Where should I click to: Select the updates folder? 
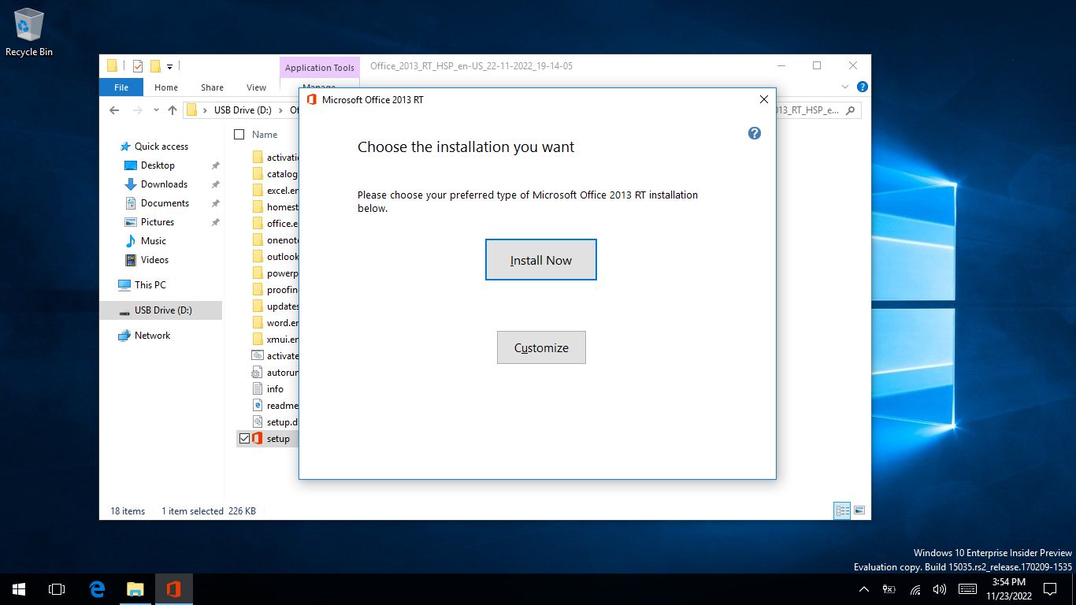(282, 306)
